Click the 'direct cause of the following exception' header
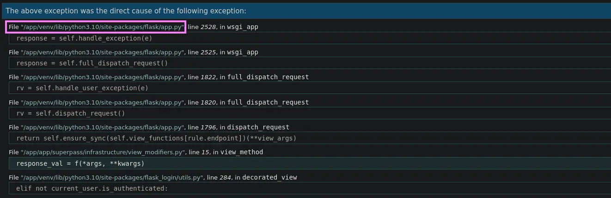Viewport: 611px width, 198px height. [305, 11]
